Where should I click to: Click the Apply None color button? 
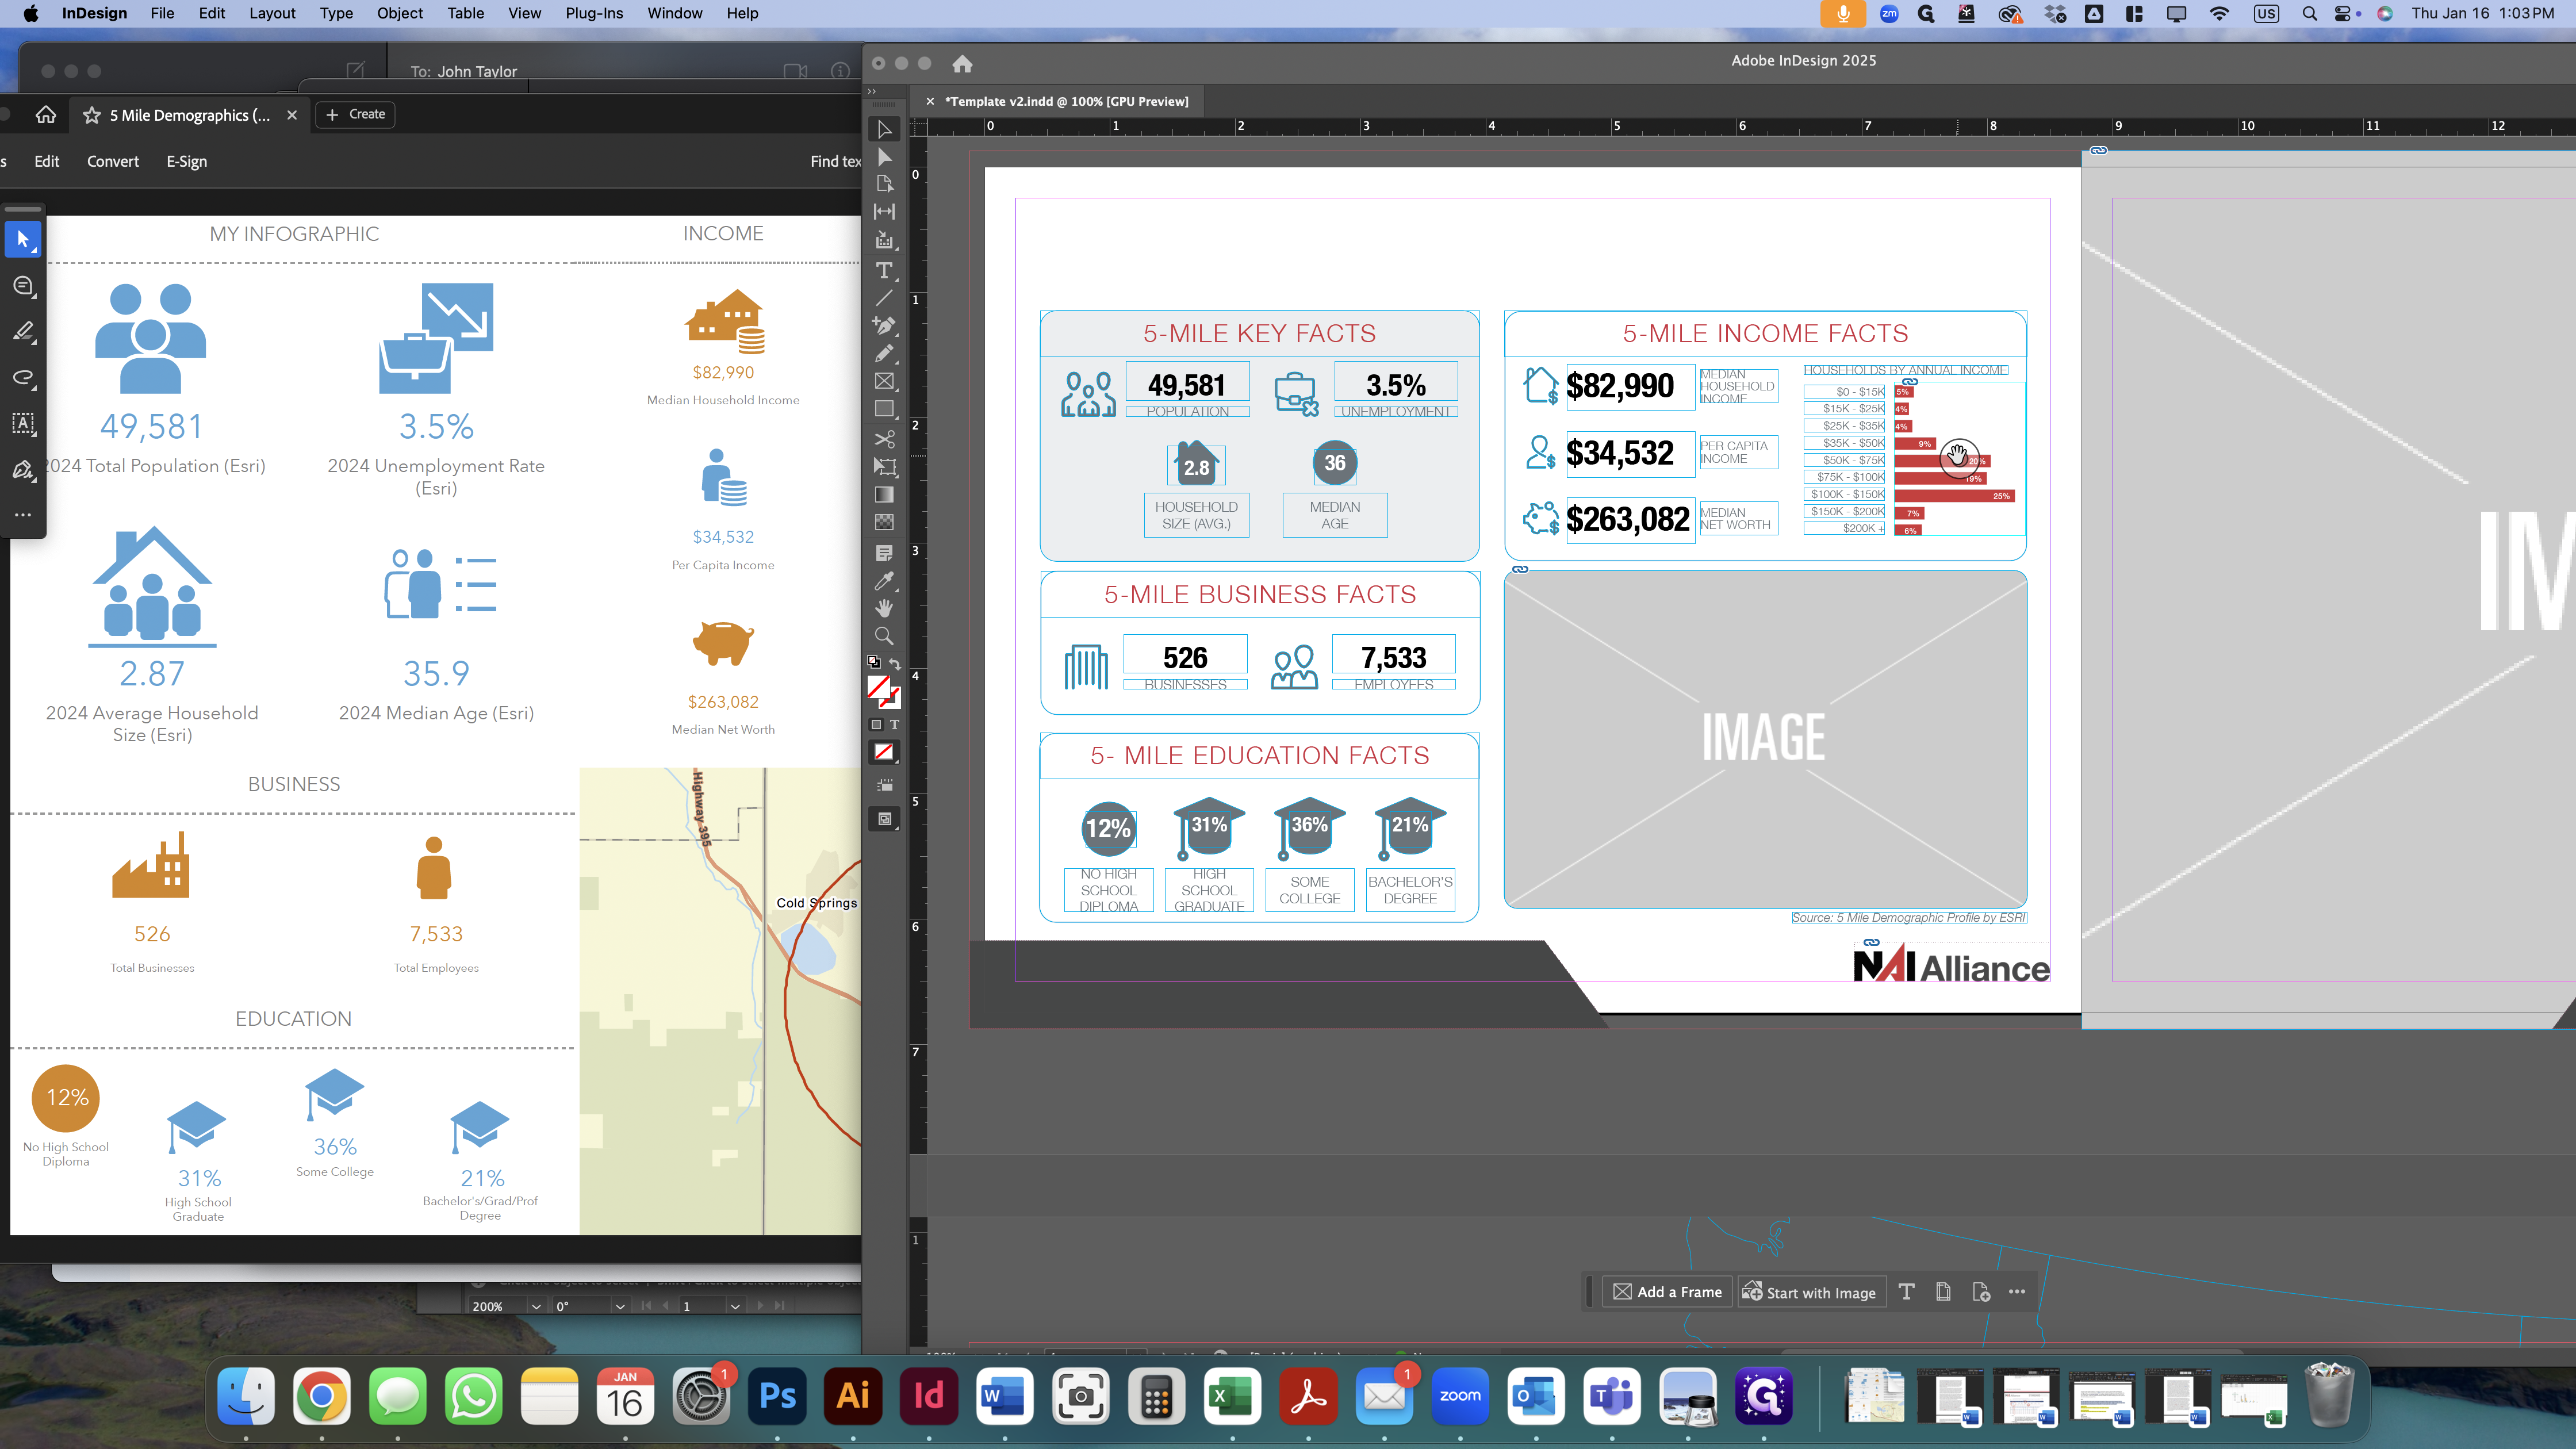click(884, 752)
